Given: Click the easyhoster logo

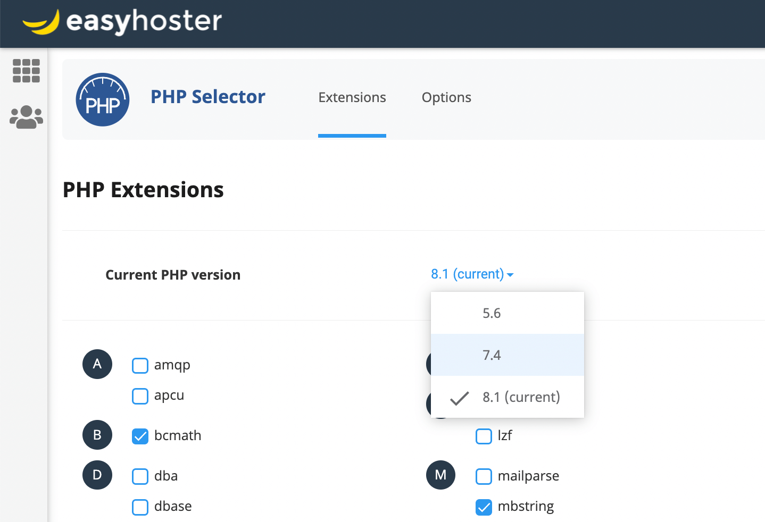Looking at the screenshot, I should coord(122,22).
